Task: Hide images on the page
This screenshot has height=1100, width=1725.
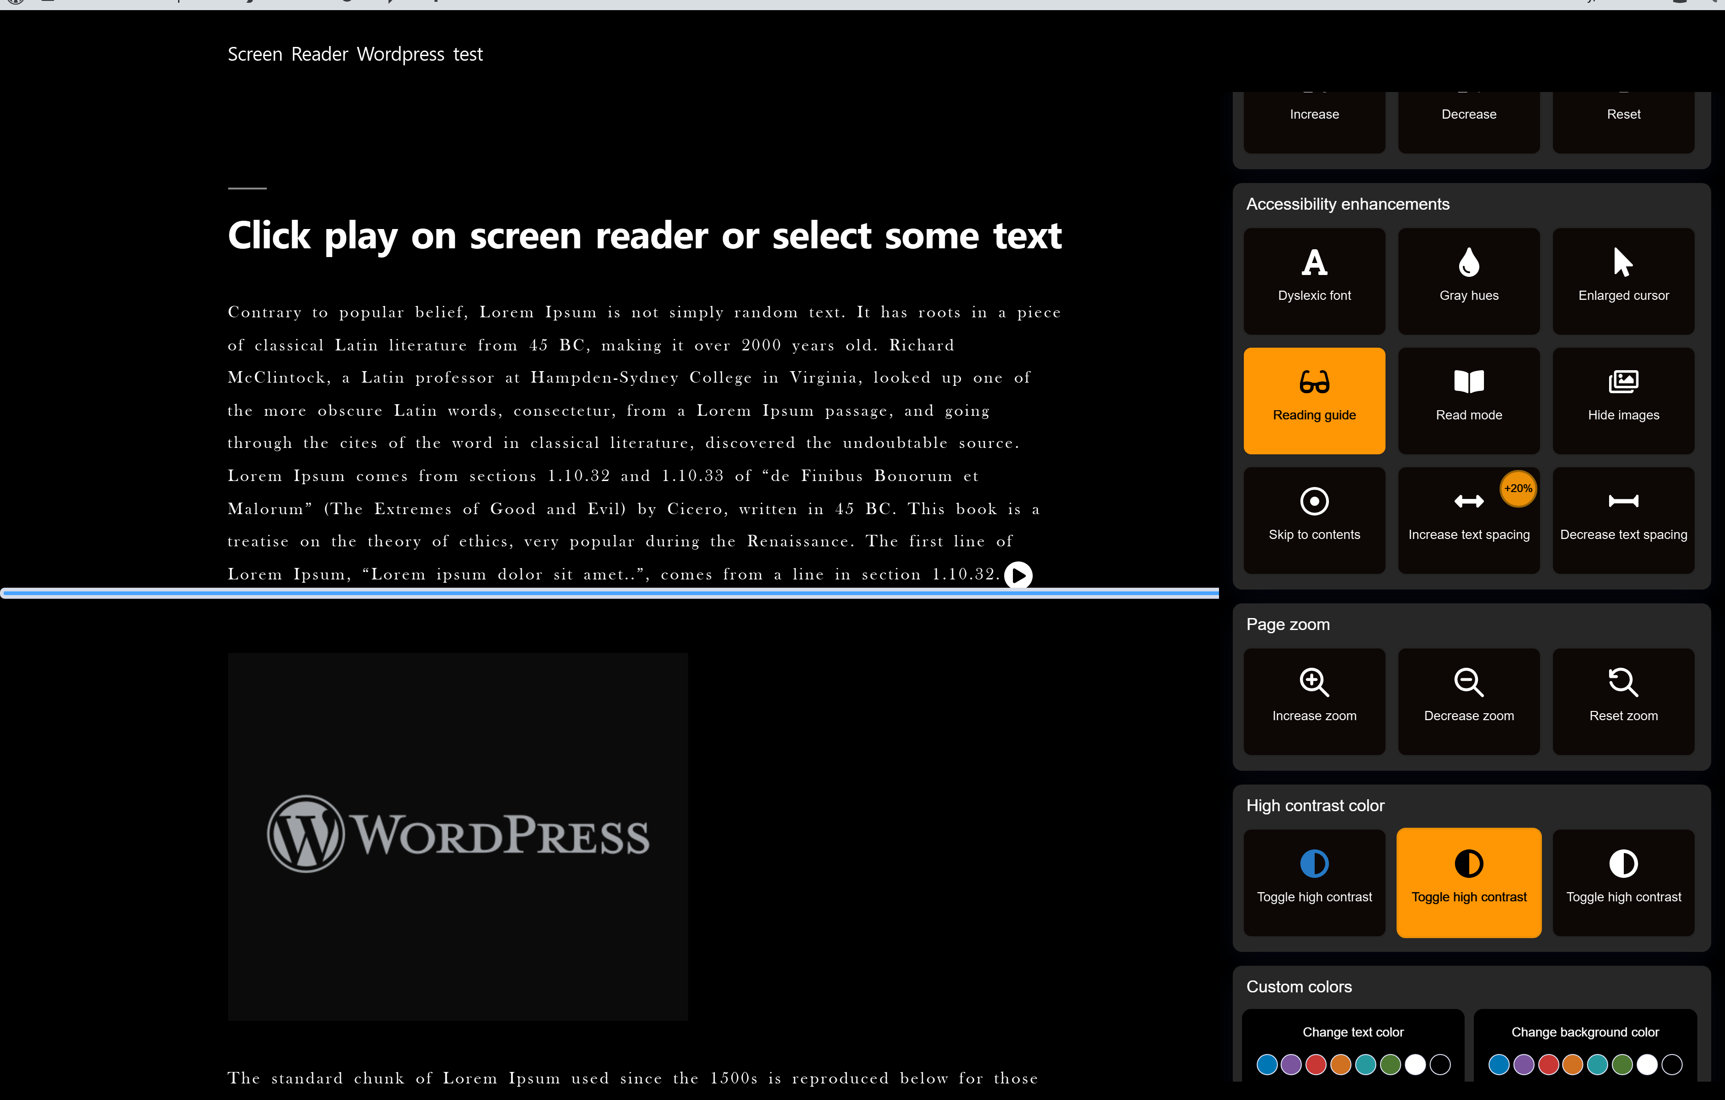Action: [1622, 400]
